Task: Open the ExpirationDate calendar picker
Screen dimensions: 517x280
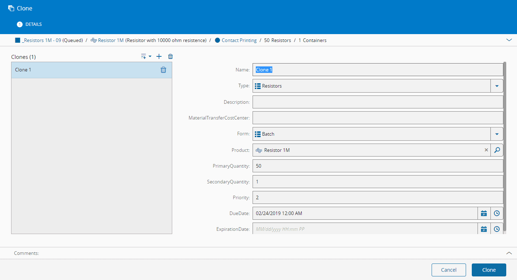Action: [484, 229]
